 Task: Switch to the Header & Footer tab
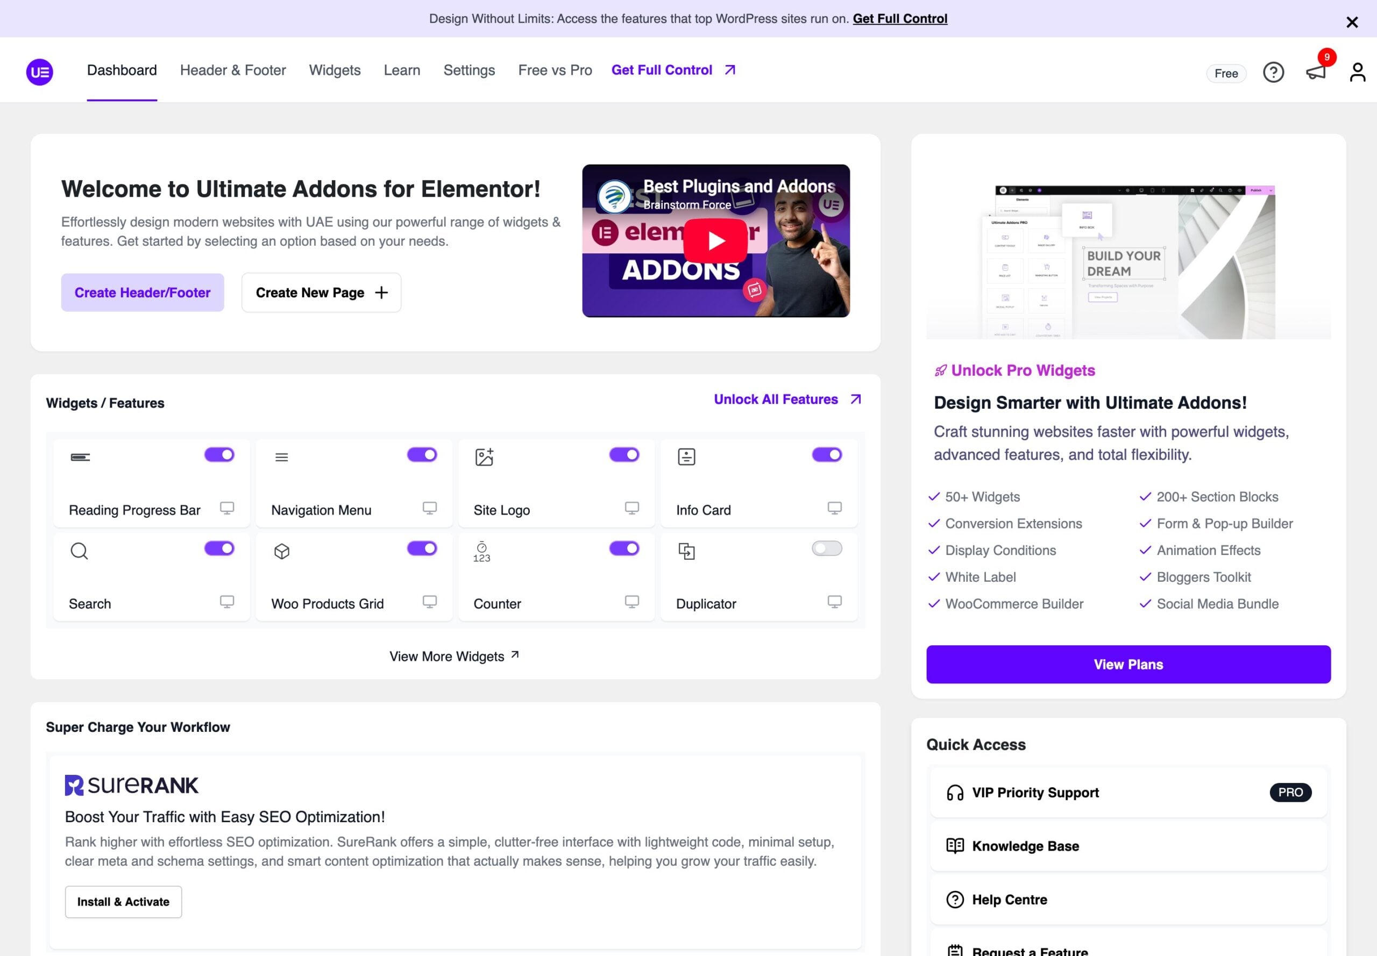pyautogui.click(x=233, y=70)
